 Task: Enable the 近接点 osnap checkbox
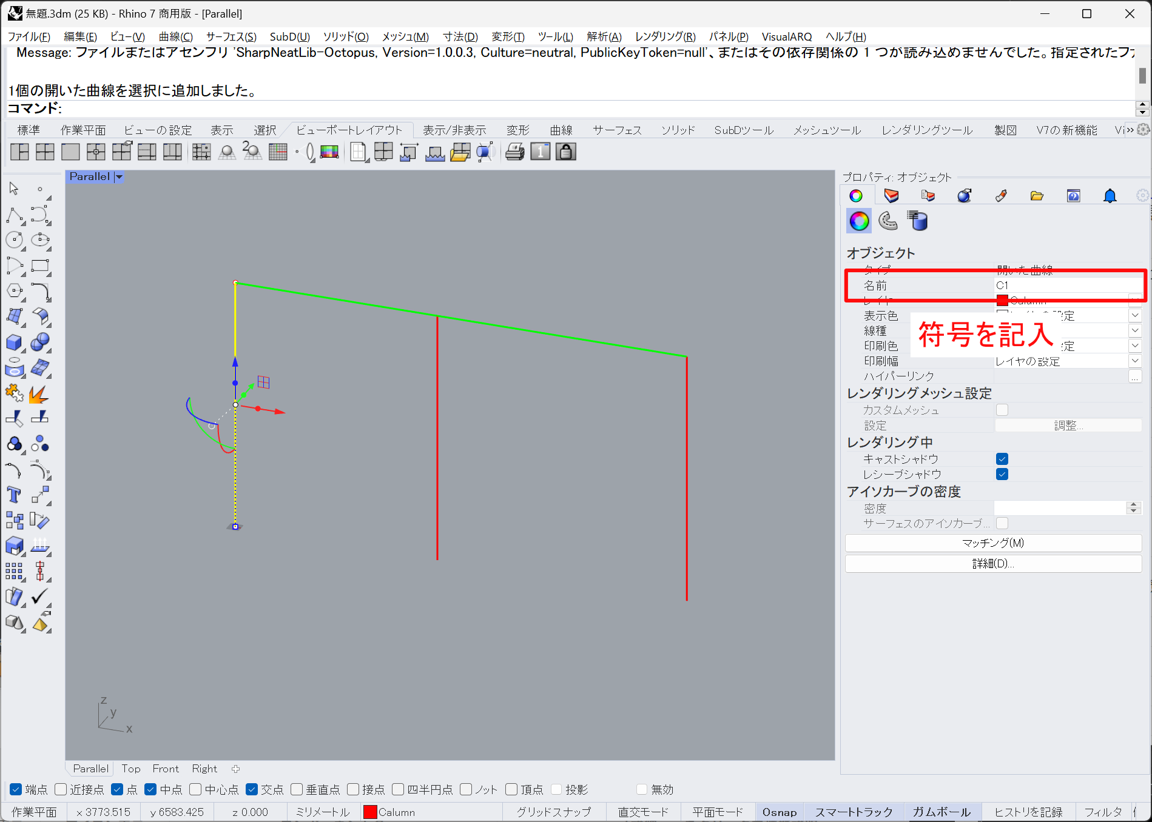61,789
